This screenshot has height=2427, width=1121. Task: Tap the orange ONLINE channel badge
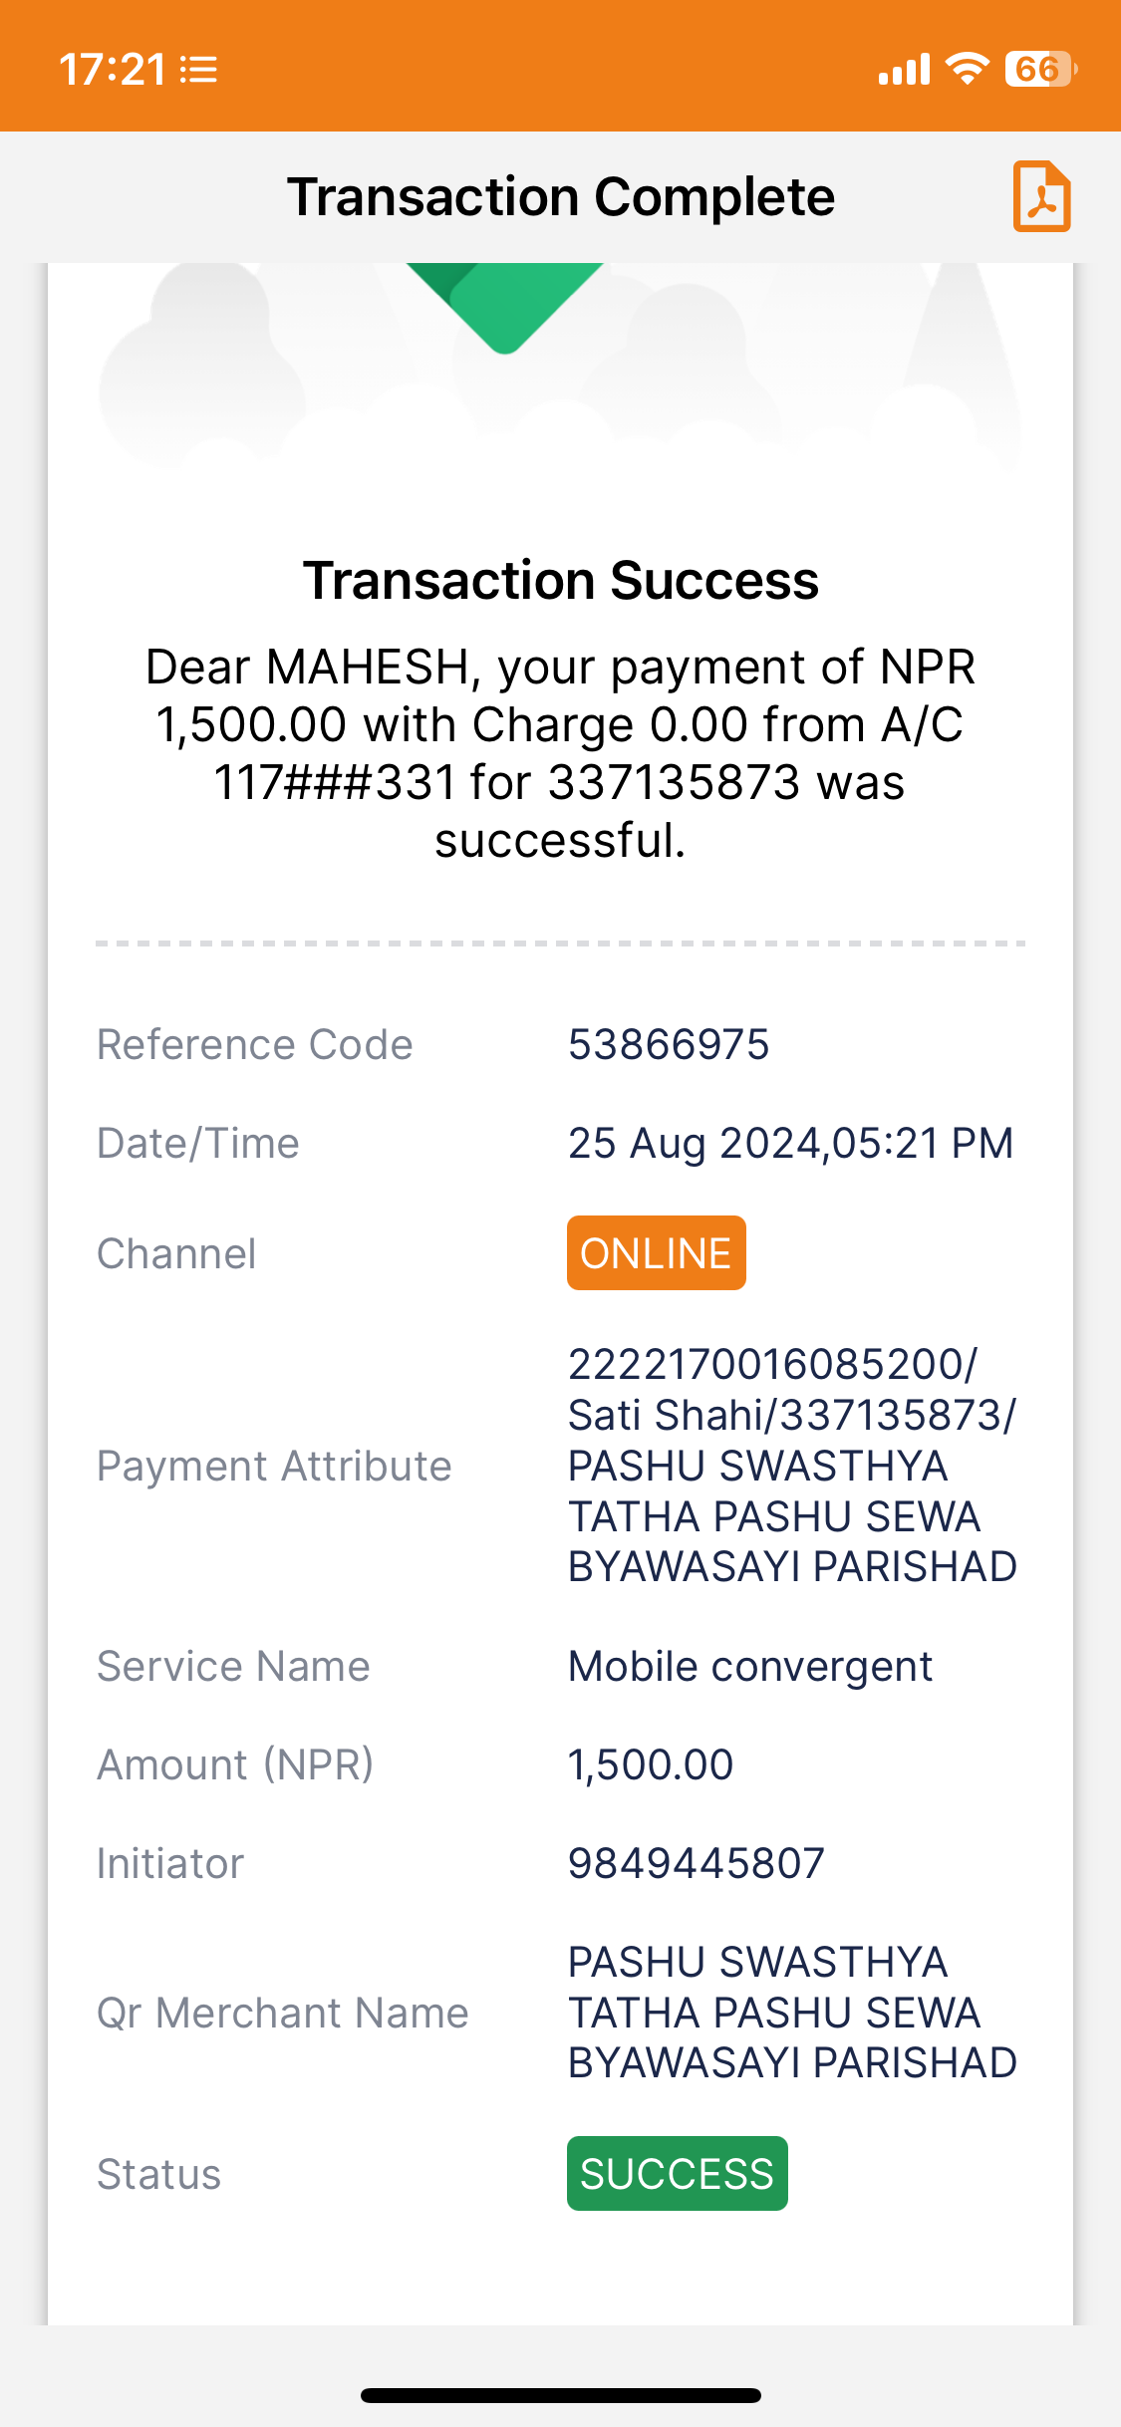pos(656,1252)
